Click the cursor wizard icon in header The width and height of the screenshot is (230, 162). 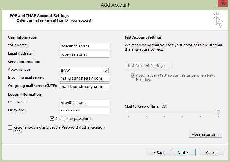(x=217, y=20)
